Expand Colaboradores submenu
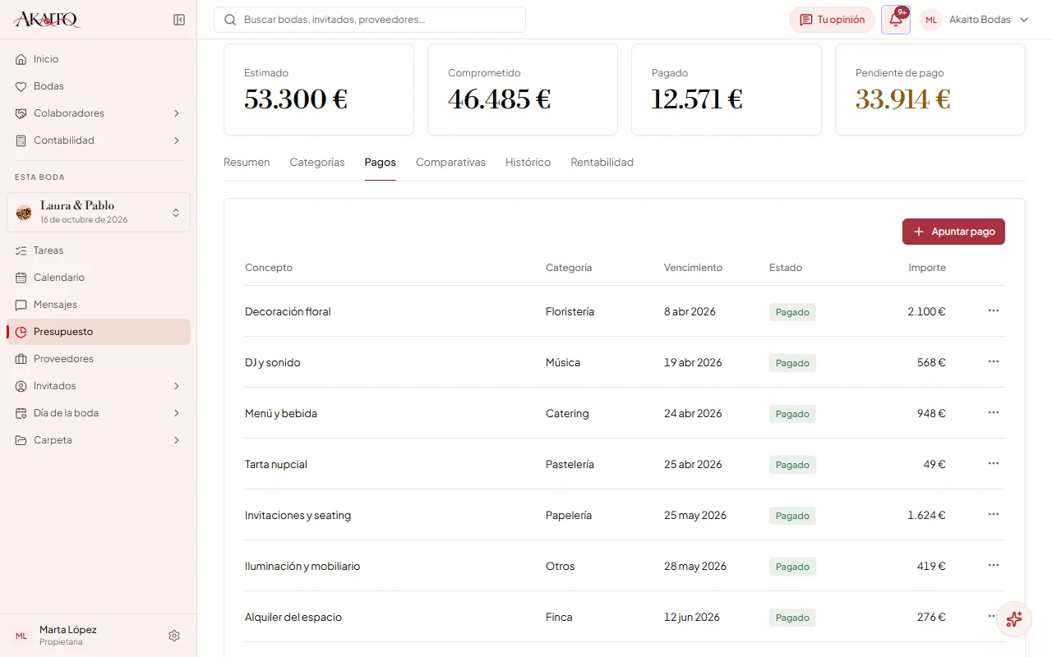Image resolution: width=1052 pixels, height=657 pixels. click(99, 113)
